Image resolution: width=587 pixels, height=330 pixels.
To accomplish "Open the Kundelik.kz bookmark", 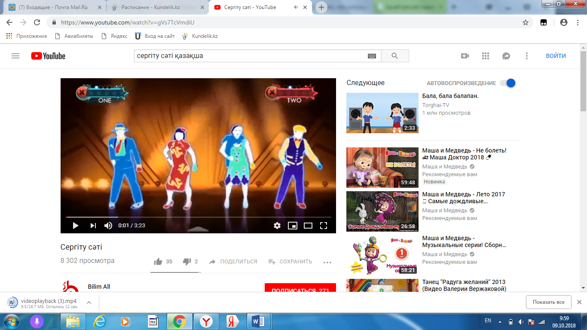I will (200, 36).
